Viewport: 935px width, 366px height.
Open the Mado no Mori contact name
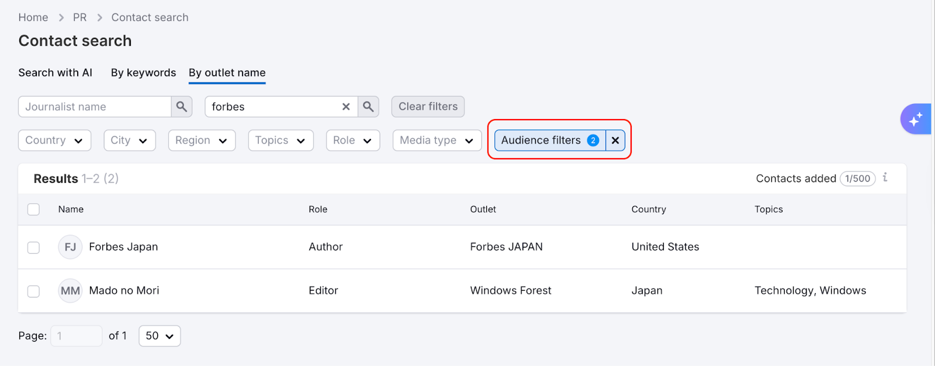[124, 291]
